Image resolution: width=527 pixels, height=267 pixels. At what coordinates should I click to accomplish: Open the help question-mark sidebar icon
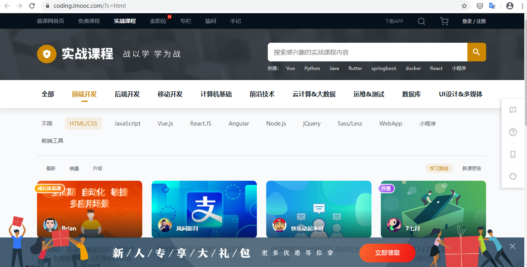pos(513,132)
